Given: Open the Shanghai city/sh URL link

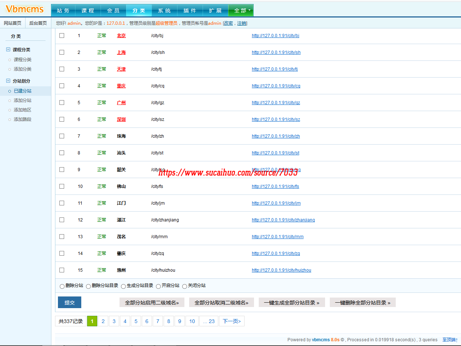Looking at the screenshot, I should pos(276,52).
